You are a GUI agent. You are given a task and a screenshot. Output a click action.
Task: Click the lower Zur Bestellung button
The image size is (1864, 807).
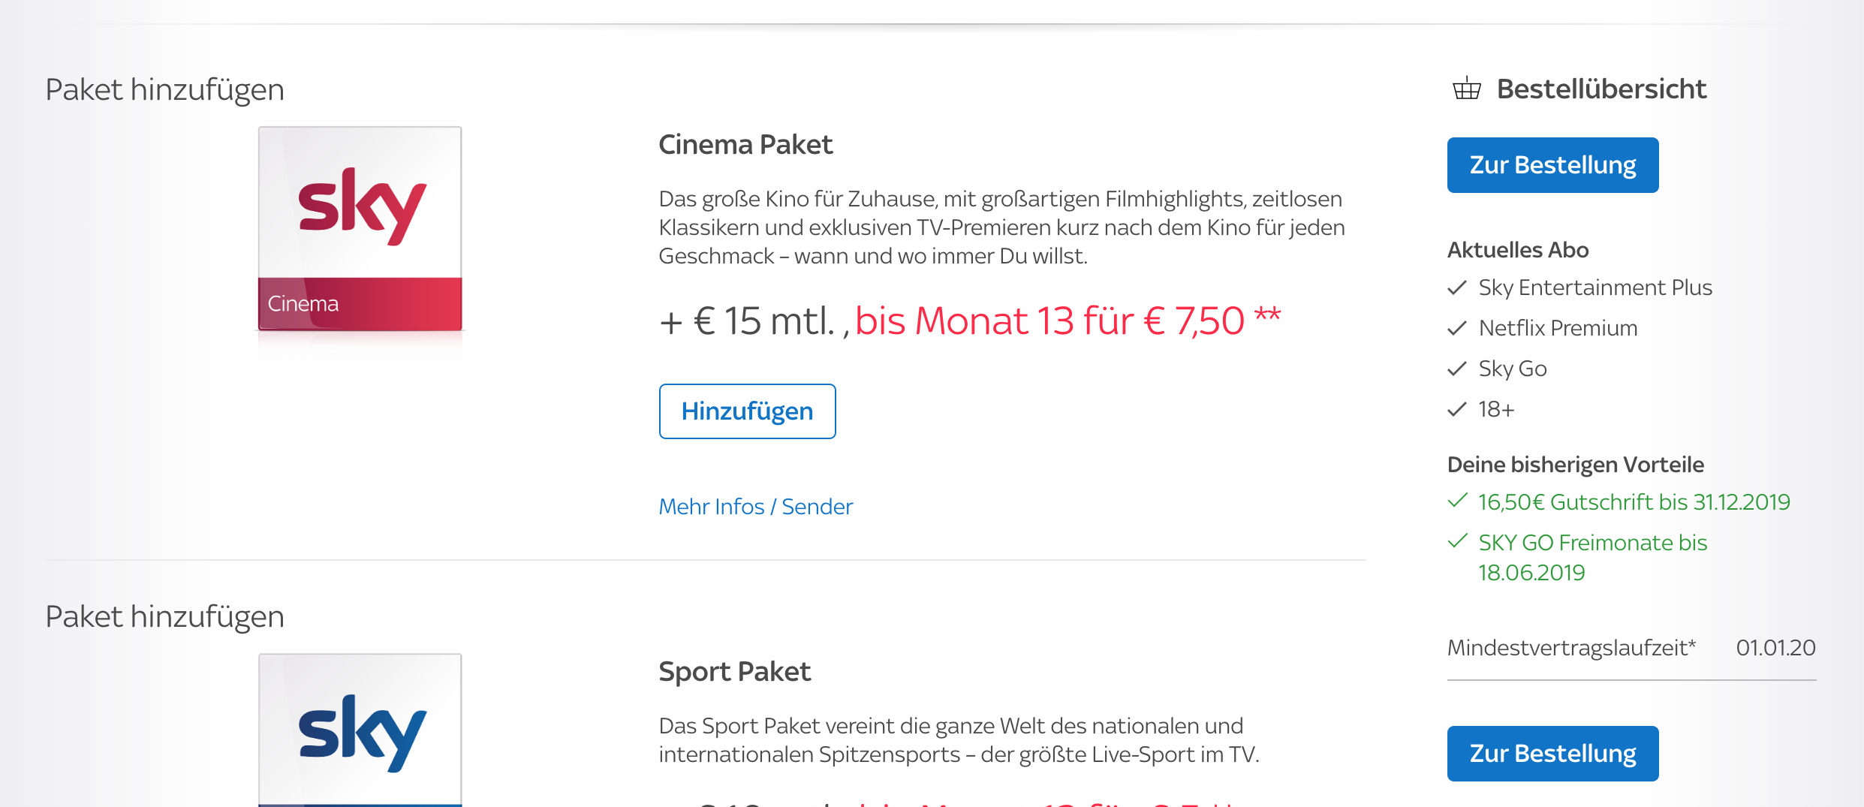pos(1552,754)
